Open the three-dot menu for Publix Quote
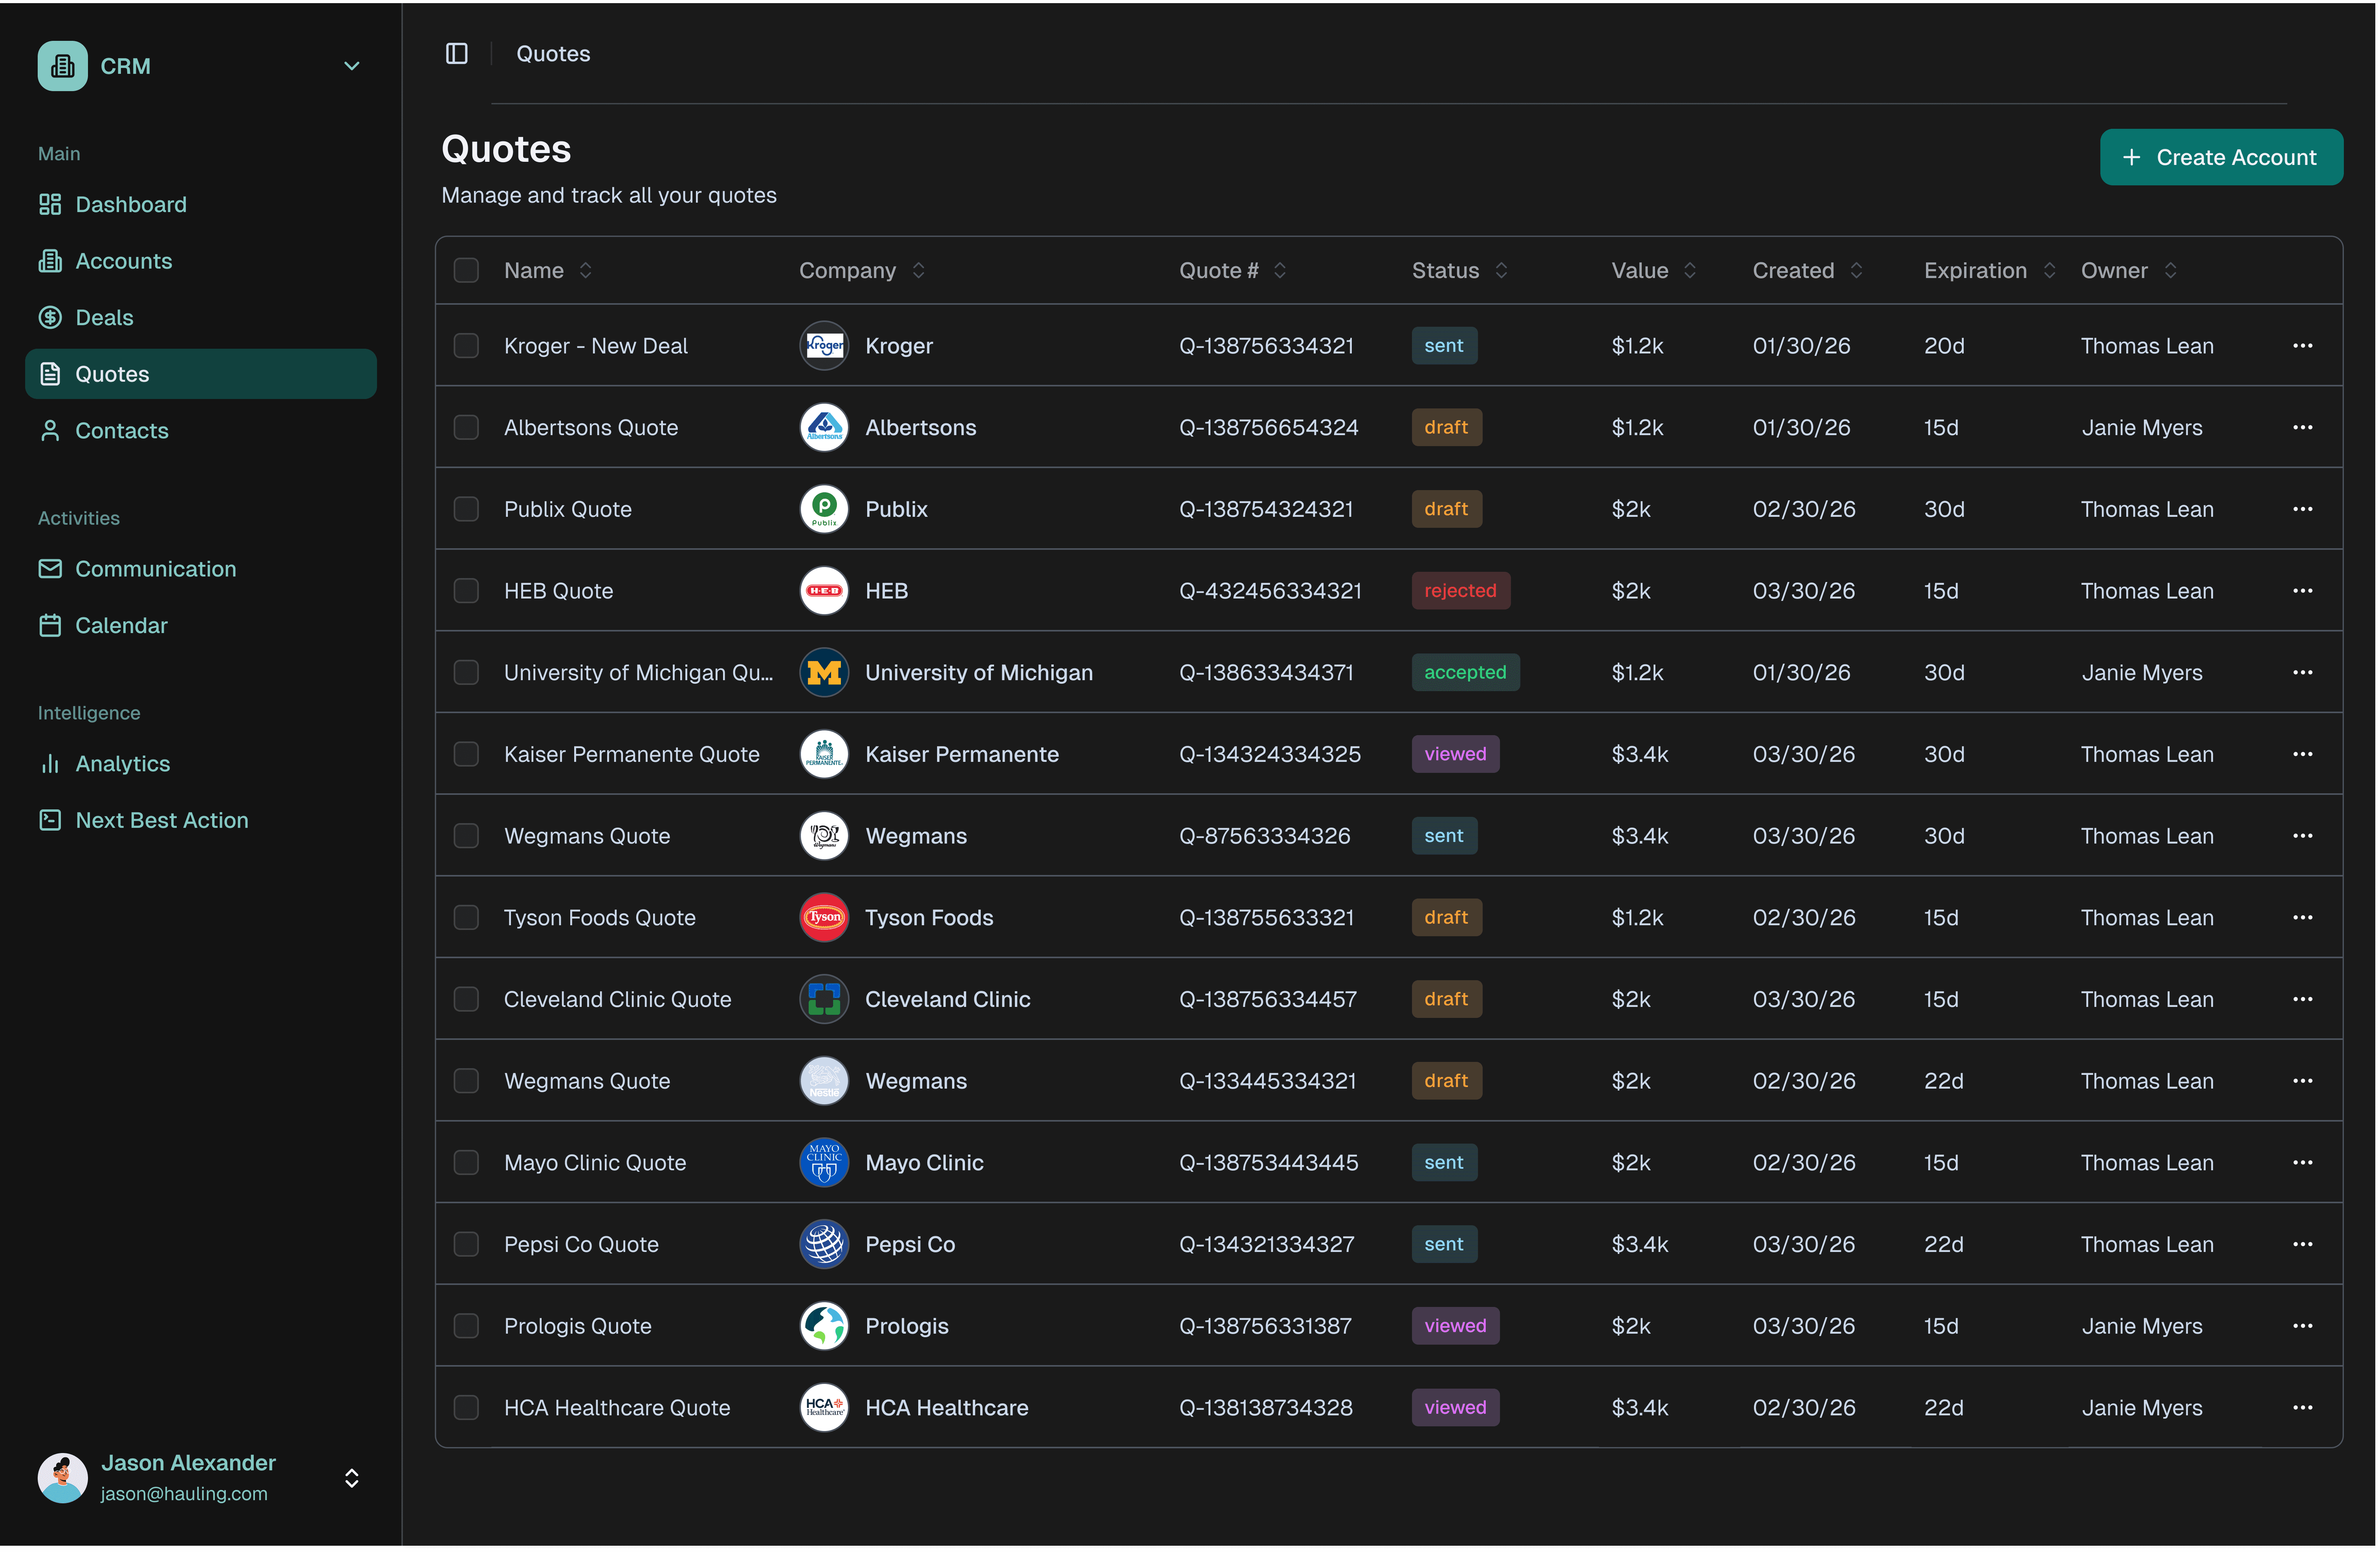The image size is (2380, 1552). (2302, 509)
